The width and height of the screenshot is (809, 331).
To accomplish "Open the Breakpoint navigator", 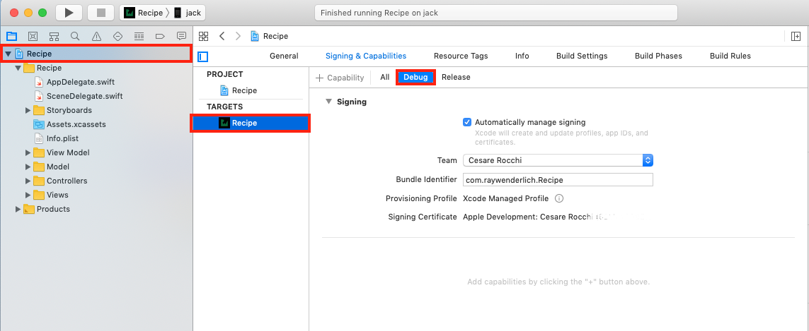I will pyautogui.click(x=160, y=36).
